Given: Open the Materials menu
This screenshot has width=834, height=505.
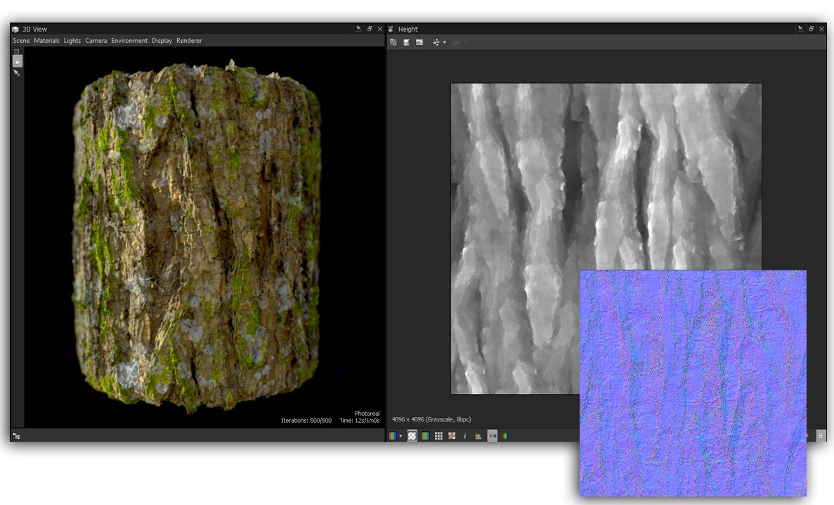Looking at the screenshot, I should (x=47, y=41).
